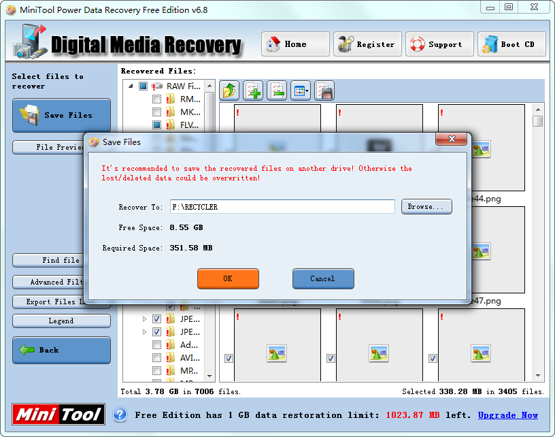Image resolution: width=555 pixels, height=437 pixels.
Task: Click the Save Files sidebar button
Action: 61,116
